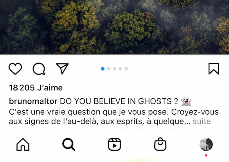Open the Shop bag icon
This screenshot has width=229, height=162.
coord(160,144)
